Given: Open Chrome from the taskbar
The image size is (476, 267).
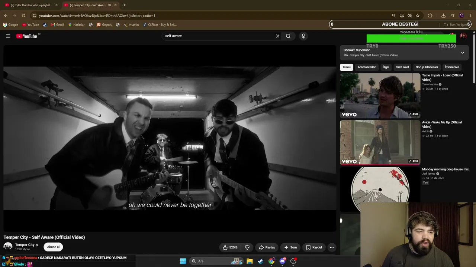Looking at the screenshot, I should click(x=271, y=261).
